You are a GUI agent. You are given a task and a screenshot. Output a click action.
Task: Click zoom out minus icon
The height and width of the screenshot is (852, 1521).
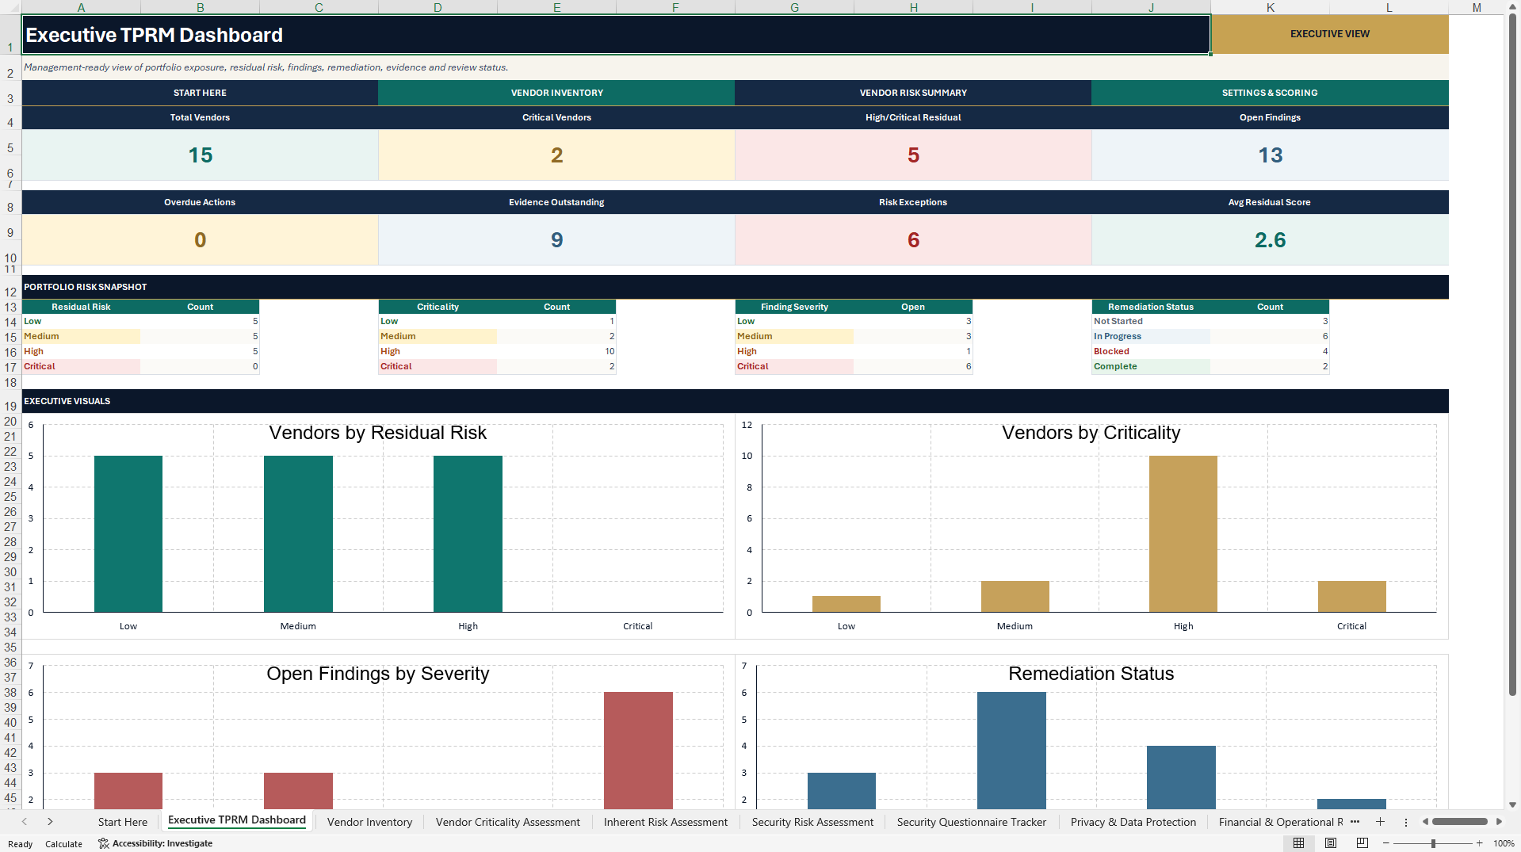(1386, 843)
